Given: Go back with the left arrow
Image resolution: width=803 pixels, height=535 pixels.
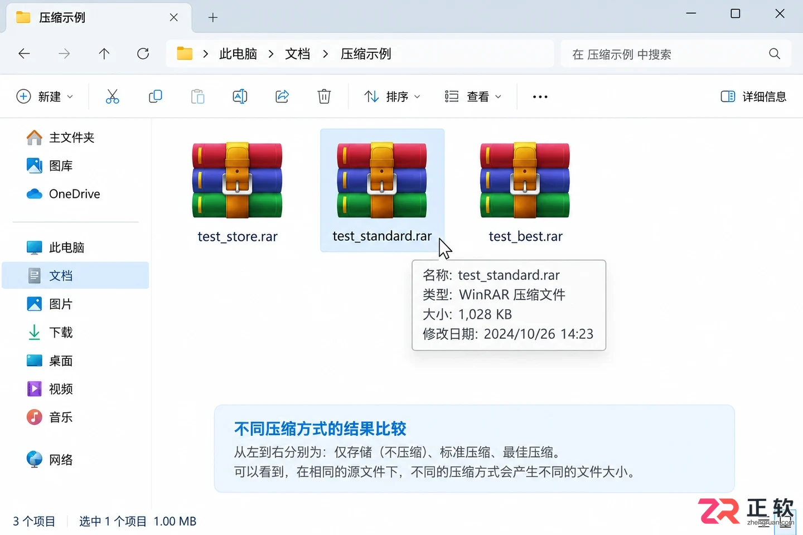Looking at the screenshot, I should click(24, 53).
